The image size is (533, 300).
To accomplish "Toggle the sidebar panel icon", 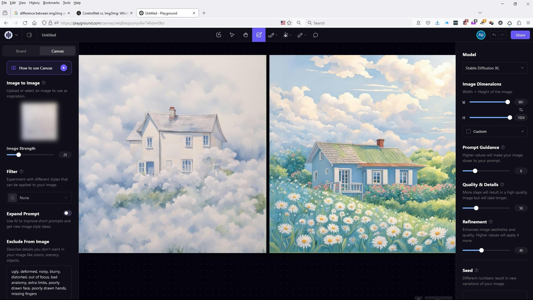I will click(x=29, y=35).
